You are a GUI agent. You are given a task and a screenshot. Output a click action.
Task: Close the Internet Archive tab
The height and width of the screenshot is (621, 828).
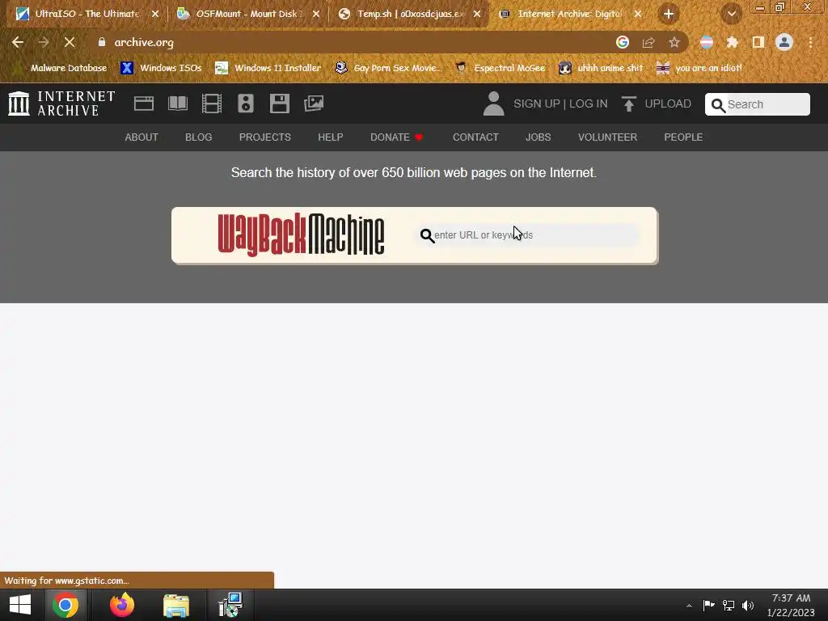click(x=638, y=14)
